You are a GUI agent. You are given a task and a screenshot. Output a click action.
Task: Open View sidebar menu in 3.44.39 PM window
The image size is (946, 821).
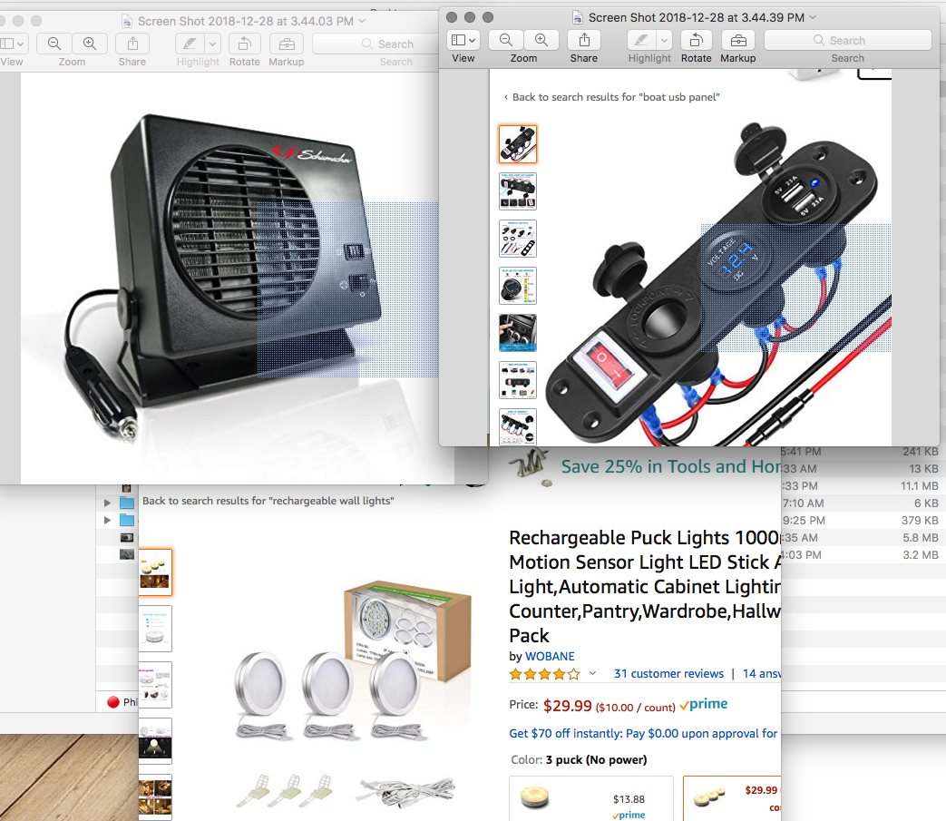463,41
